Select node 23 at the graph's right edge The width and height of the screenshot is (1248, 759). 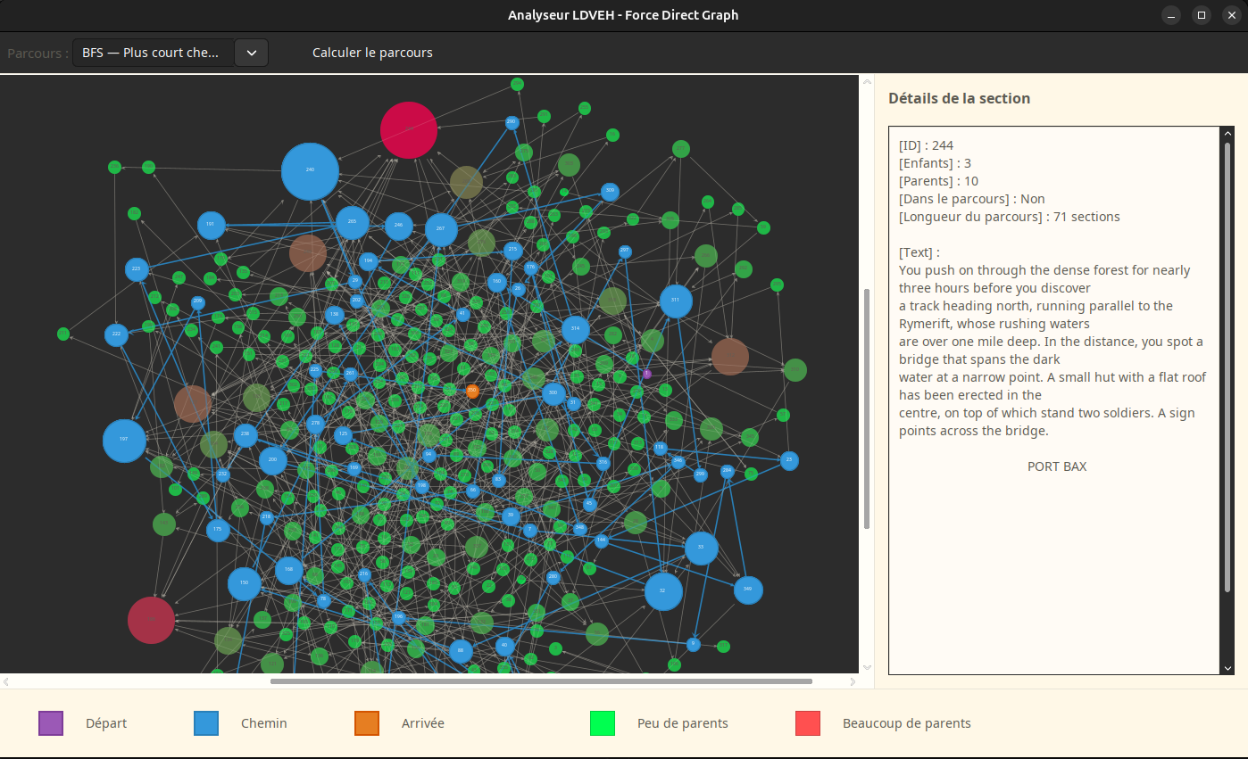pos(789,459)
